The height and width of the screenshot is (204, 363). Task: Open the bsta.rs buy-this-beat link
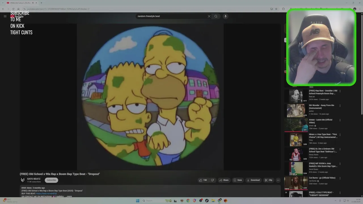pos(47,194)
